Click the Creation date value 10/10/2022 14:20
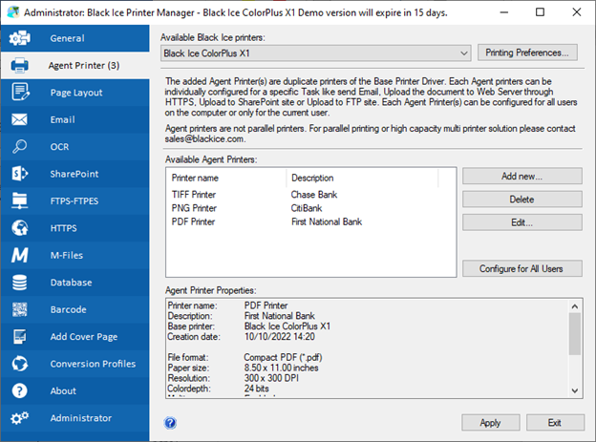This screenshot has height=442, width=596. pyautogui.click(x=279, y=337)
